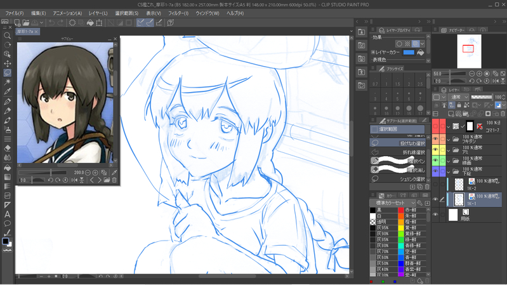Delete the sub view image via the trash icon
This screenshot has width=507, height=285.
(x=114, y=180)
